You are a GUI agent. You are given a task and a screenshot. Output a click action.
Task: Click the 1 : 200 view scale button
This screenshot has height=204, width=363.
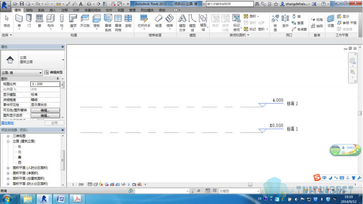pyautogui.click(x=78, y=184)
